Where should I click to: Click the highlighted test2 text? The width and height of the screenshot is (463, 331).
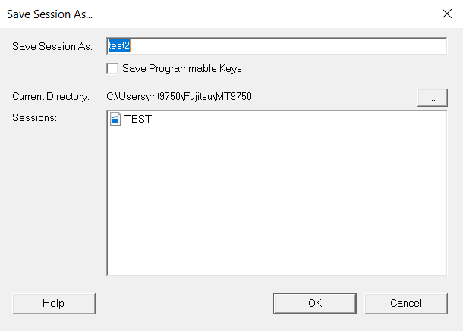(119, 46)
